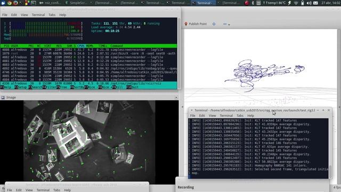Open the dropdown arrow next to minus icon
Viewport: 341px width, 192px height.
229,25
